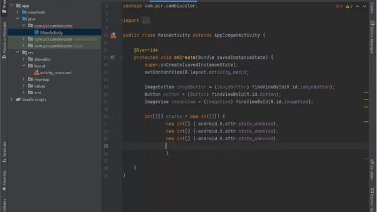377x212 pixels.
Task: Click the java folder icon
Action: coord(24,19)
